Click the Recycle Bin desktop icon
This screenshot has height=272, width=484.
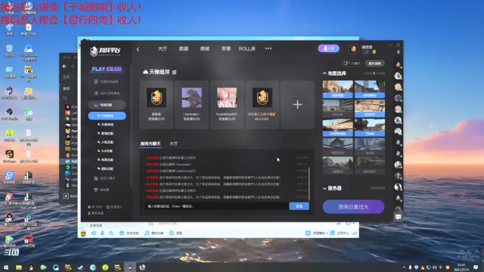point(10,51)
